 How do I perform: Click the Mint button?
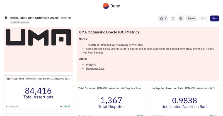click(203, 19)
